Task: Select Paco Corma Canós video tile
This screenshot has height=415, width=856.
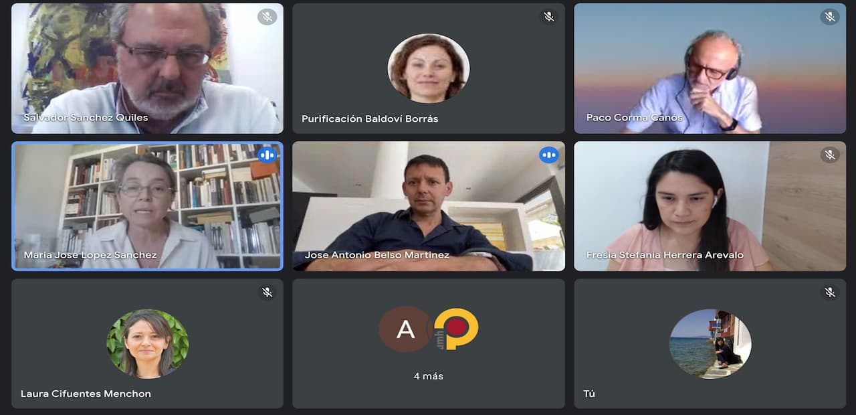Action: (710, 68)
